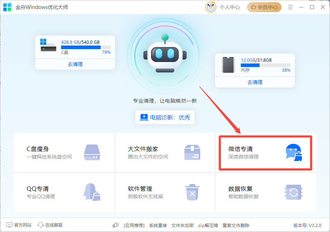The image size is (330, 232).
Task: Click 智能数据恢复 subtitle
Action: (x=243, y=197)
